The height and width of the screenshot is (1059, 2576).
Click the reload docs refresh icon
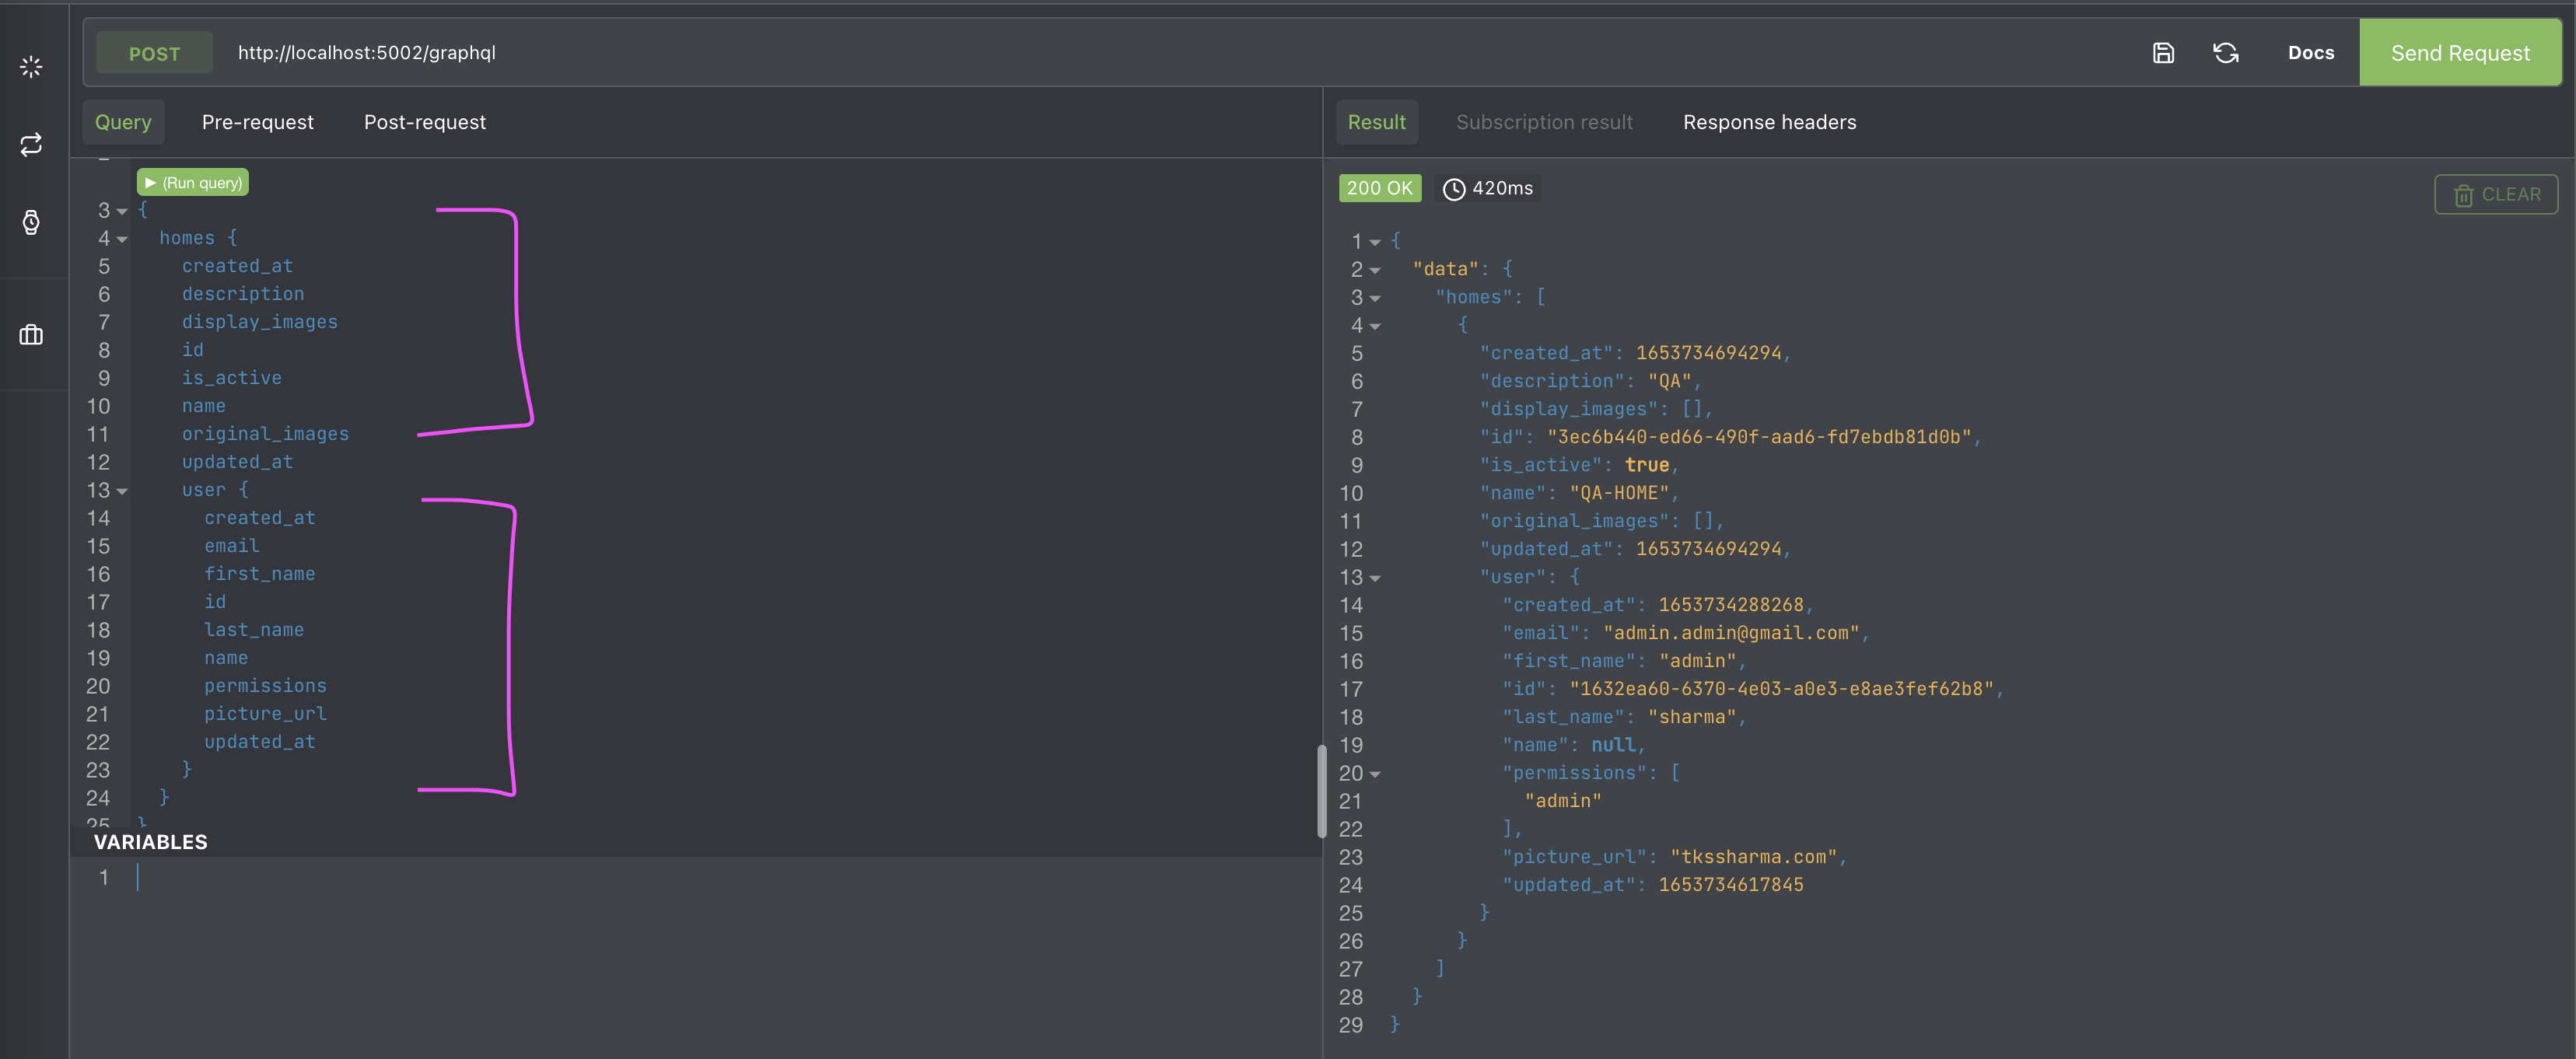(x=2225, y=53)
